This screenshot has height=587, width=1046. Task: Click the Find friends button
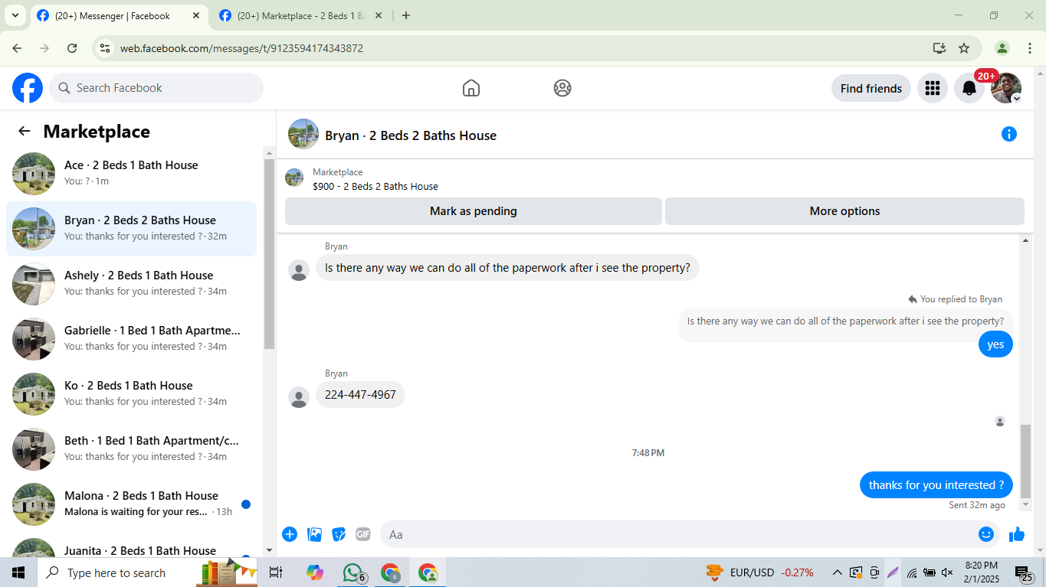pyautogui.click(x=871, y=88)
